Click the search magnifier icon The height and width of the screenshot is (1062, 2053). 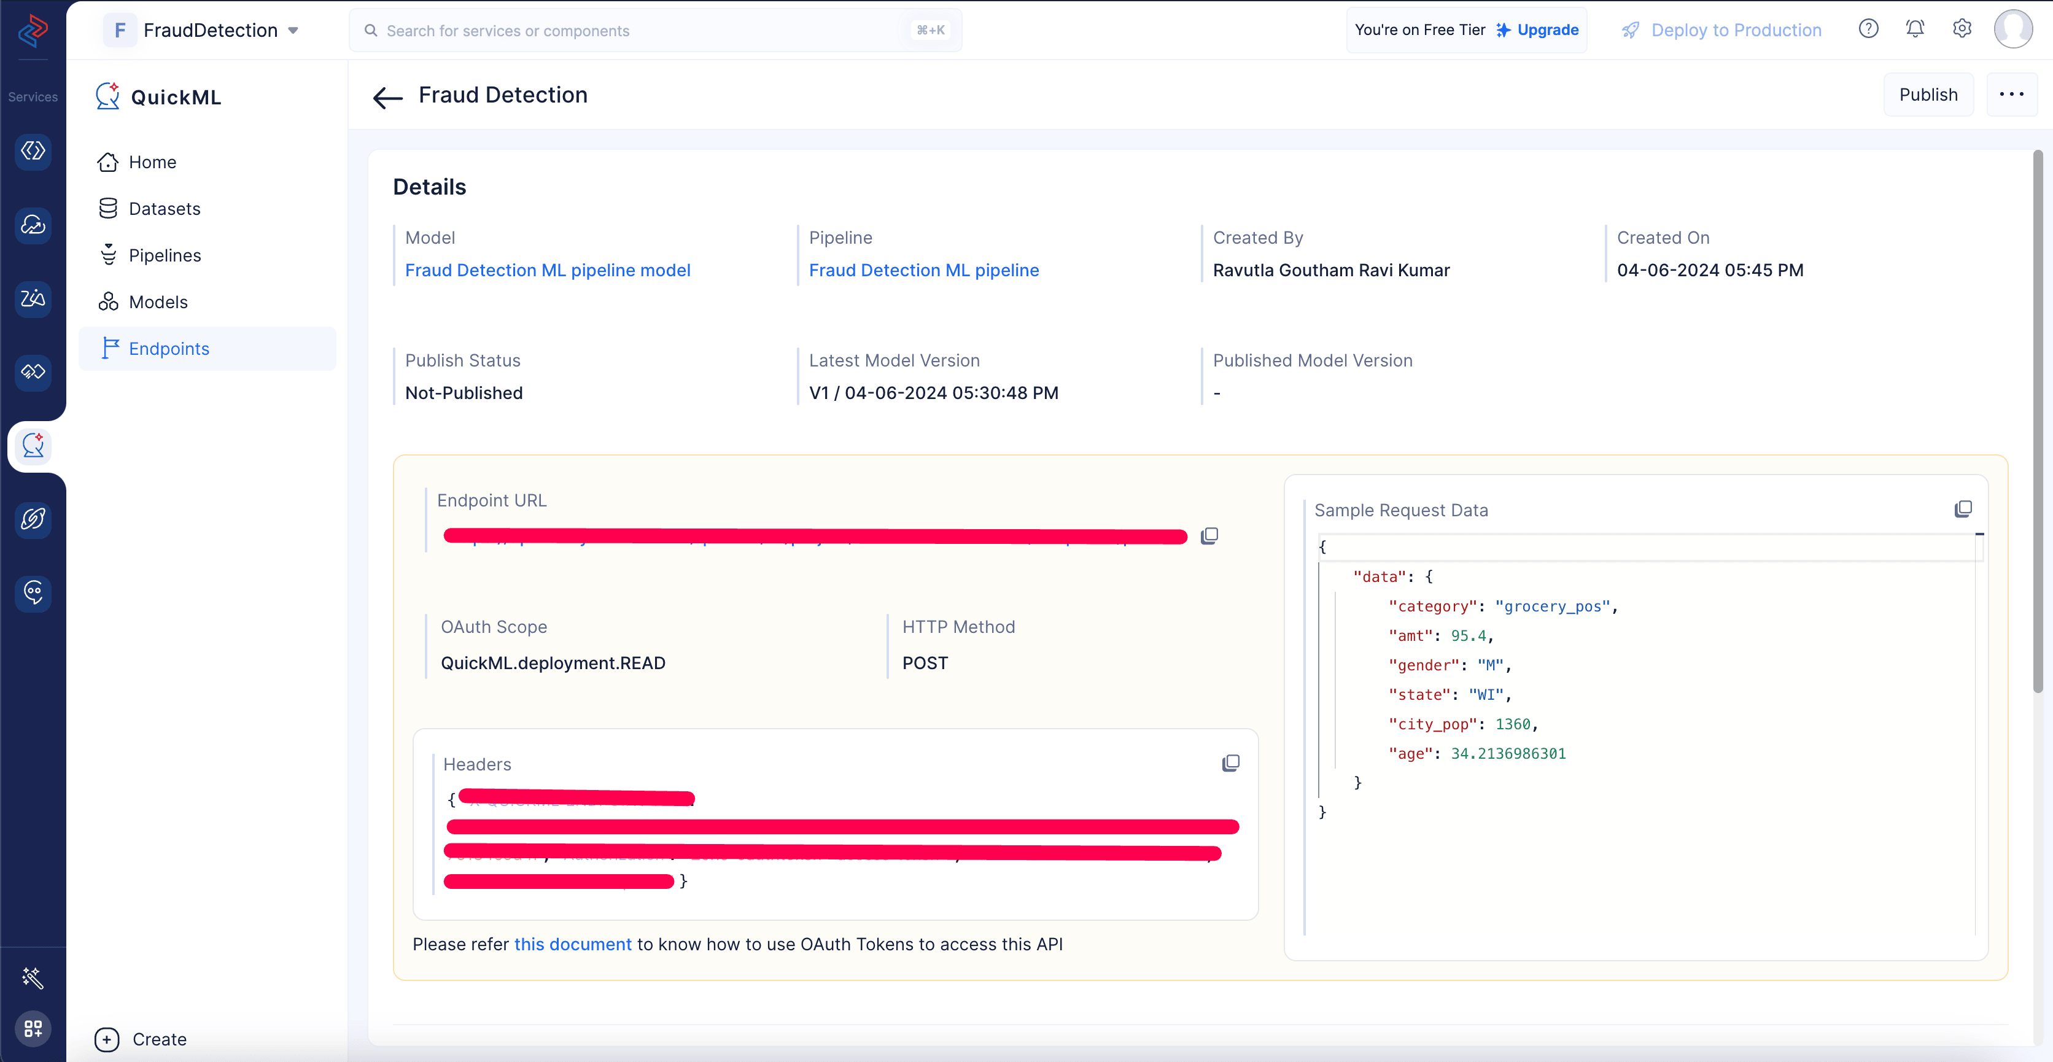click(371, 30)
